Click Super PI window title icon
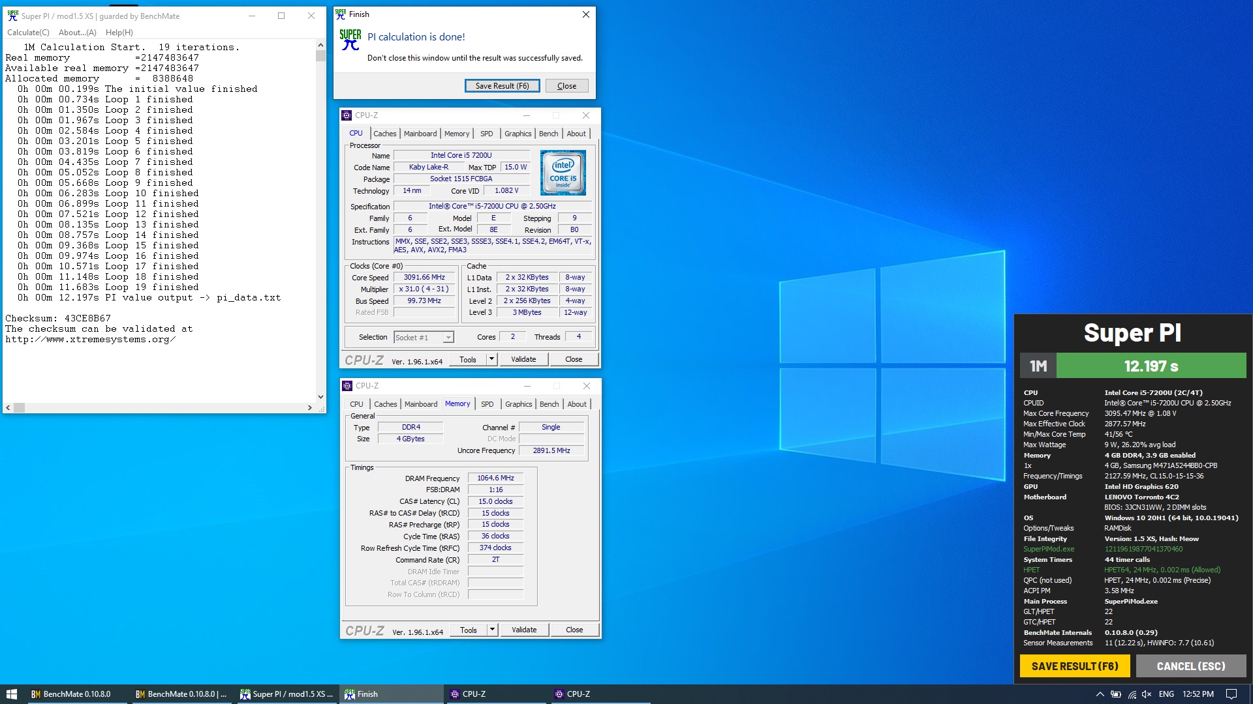Image resolution: width=1253 pixels, height=704 pixels. pyautogui.click(x=12, y=16)
